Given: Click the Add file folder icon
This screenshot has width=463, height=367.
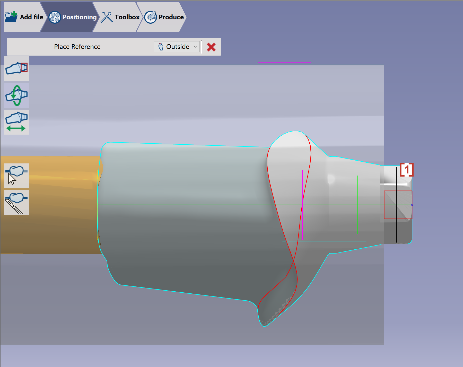Looking at the screenshot, I should click(x=11, y=17).
